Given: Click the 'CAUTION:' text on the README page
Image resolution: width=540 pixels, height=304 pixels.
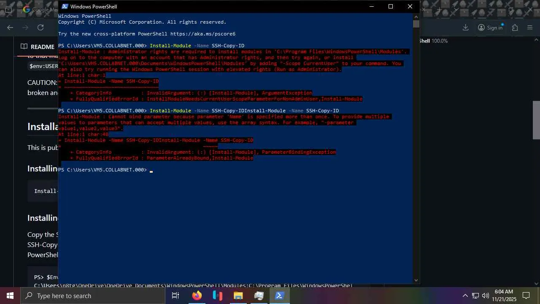Looking at the screenshot, I should [42, 82].
